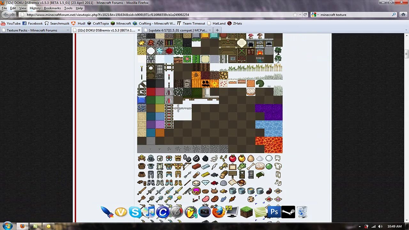The width and height of the screenshot is (409, 230).
Task: Open the Edit menu
Action: 13,8
